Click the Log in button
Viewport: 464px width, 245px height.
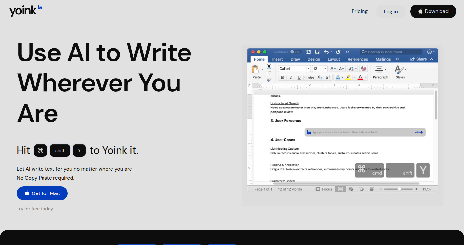[391, 12]
